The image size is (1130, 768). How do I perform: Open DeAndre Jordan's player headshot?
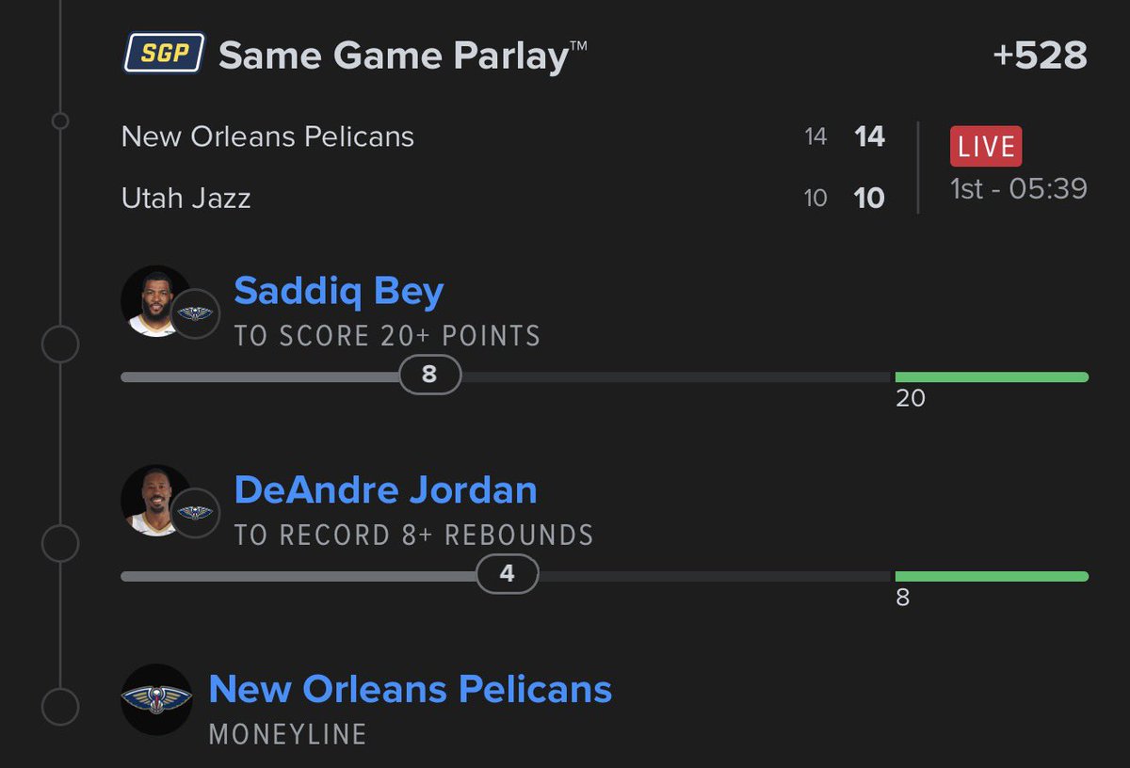click(155, 501)
